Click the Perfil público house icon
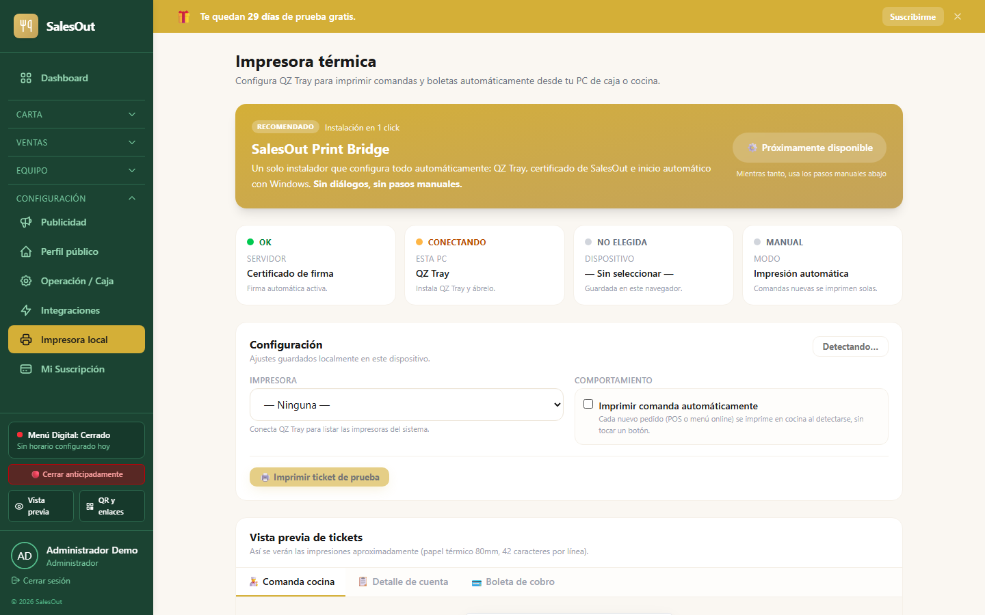Screen dimensions: 985x615 pyautogui.click(x=26, y=251)
